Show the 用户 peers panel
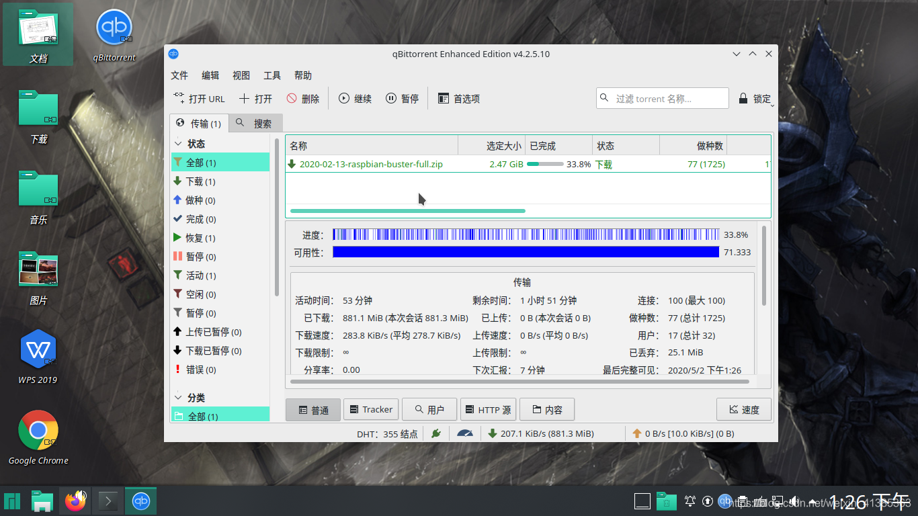 pos(429,409)
